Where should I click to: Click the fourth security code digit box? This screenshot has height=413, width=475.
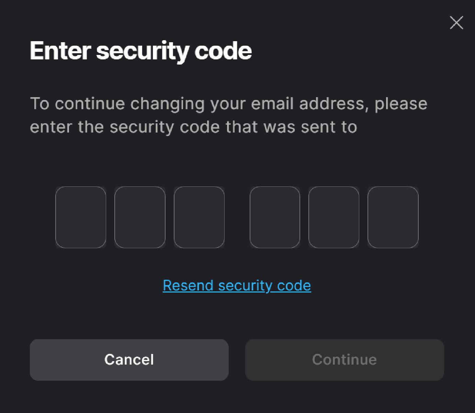coord(275,217)
